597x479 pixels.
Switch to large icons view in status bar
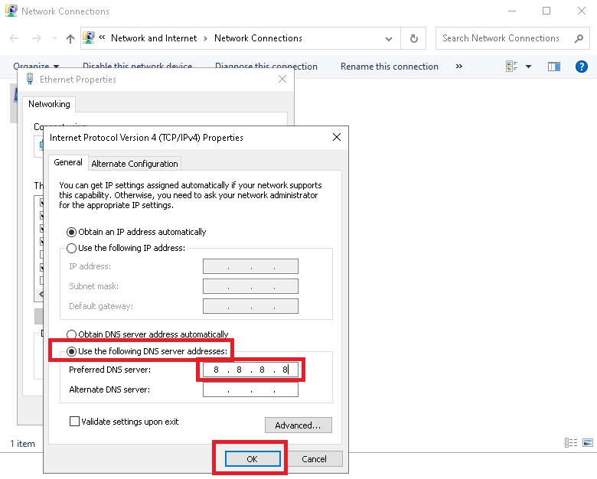click(587, 443)
